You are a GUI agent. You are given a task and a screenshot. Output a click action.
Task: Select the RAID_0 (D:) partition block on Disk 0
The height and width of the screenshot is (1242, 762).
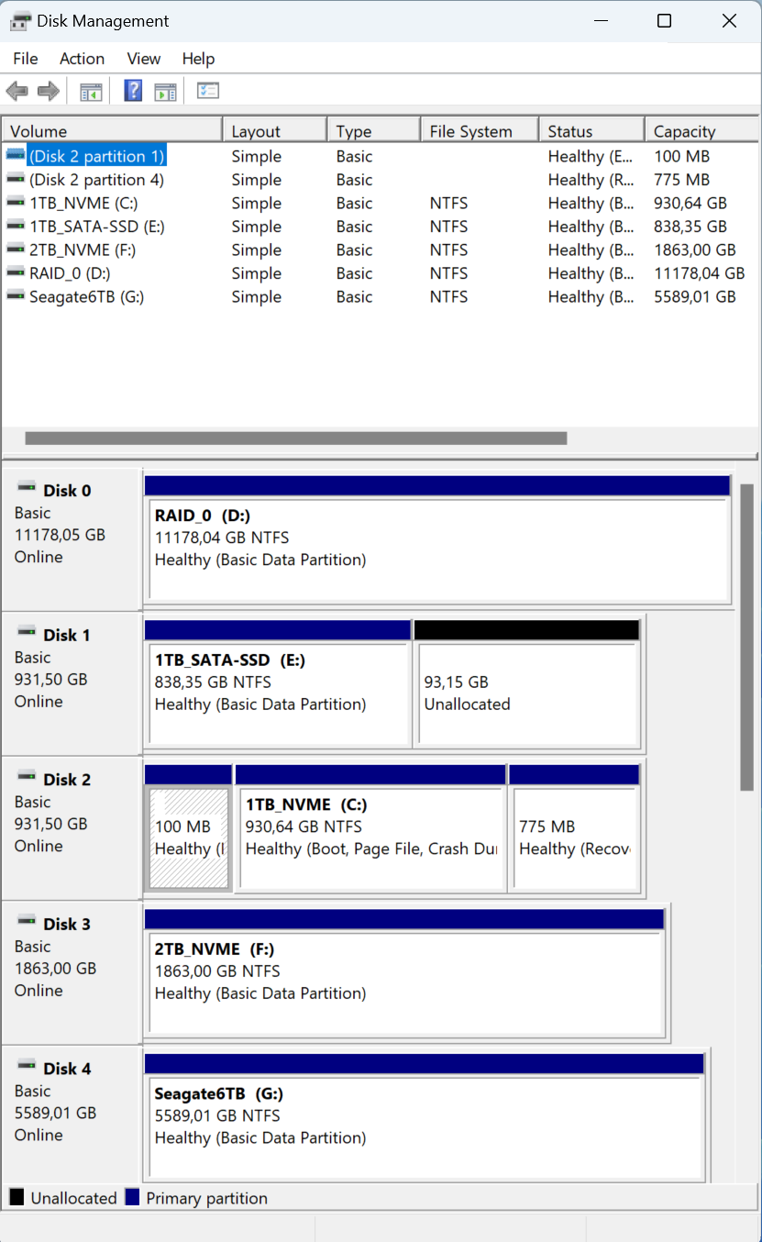click(x=437, y=539)
